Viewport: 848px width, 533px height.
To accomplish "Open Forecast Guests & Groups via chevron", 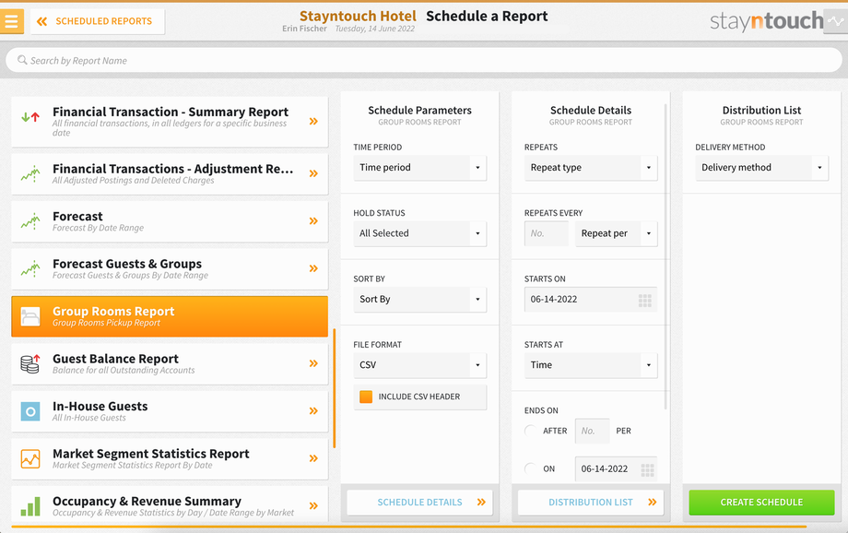I will [313, 268].
